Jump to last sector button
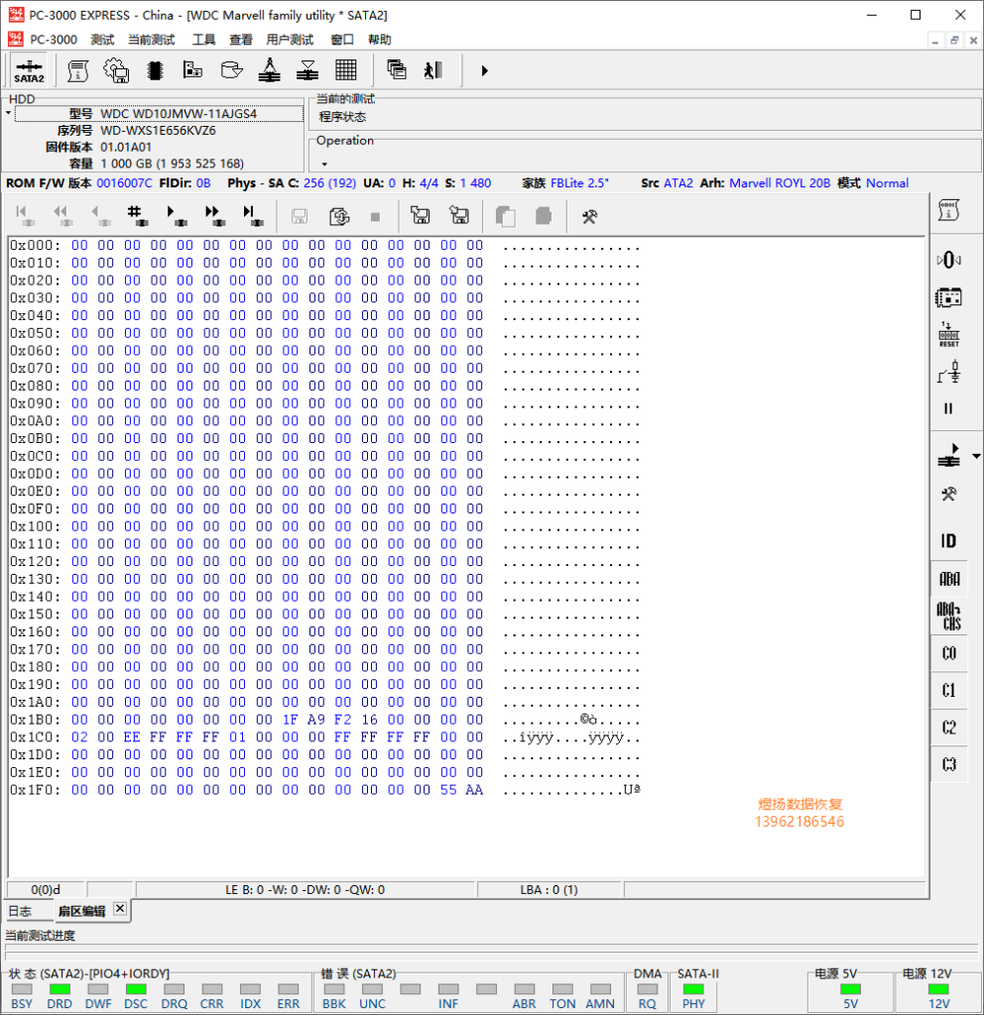The height and width of the screenshot is (1015, 984). [x=251, y=215]
